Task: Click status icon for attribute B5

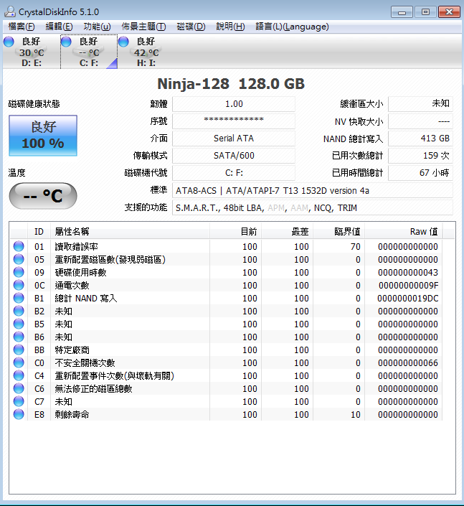Action: tap(19, 324)
